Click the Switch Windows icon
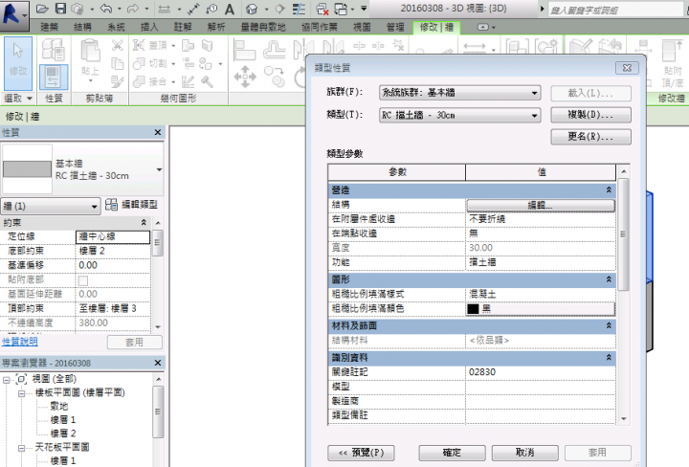The height and width of the screenshot is (467, 689). tap(341, 9)
